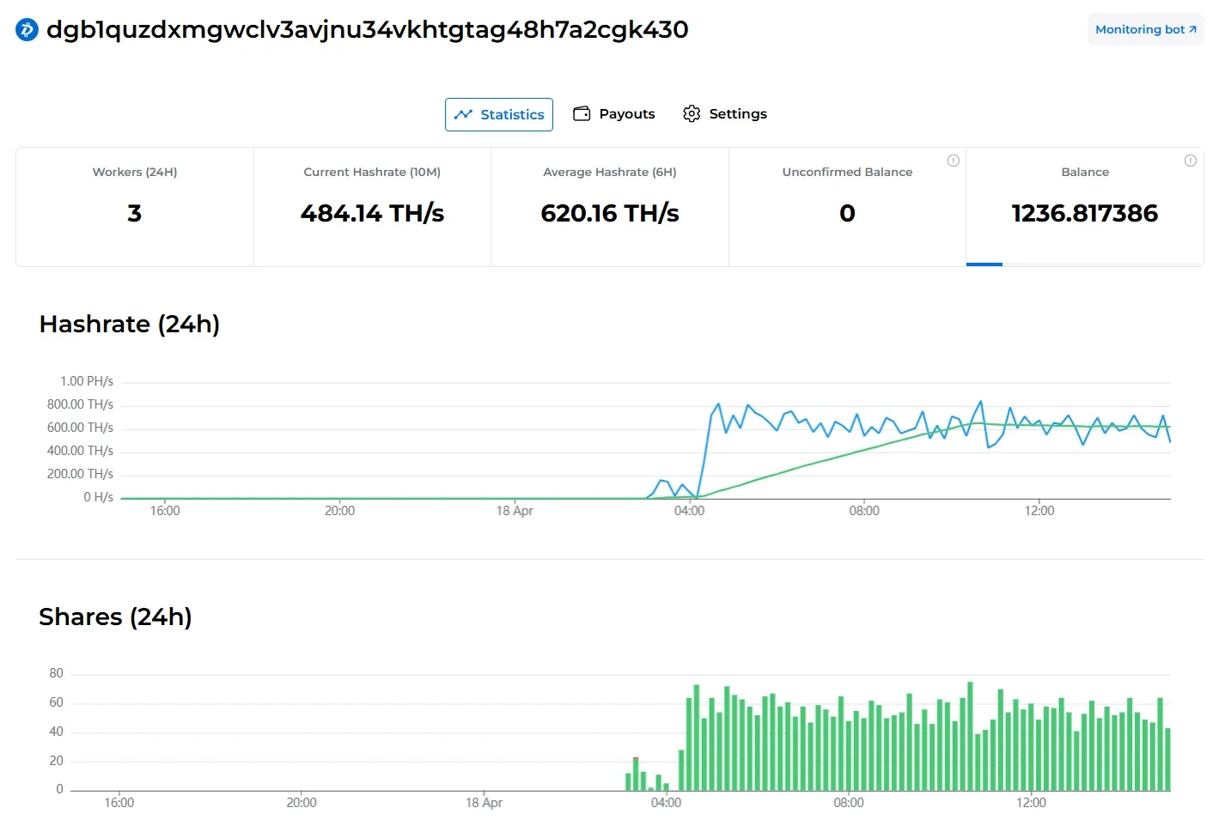1219x820 pixels.
Task: Open the Monitoring bot link
Action: coord(1139,29)
